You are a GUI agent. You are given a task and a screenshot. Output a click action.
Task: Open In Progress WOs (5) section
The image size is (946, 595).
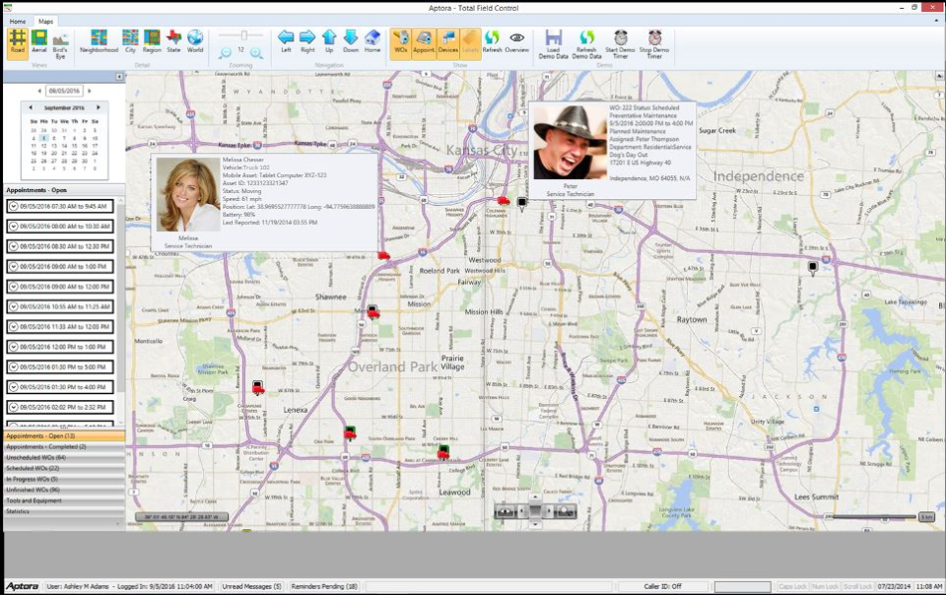click(x=64, y=480)
